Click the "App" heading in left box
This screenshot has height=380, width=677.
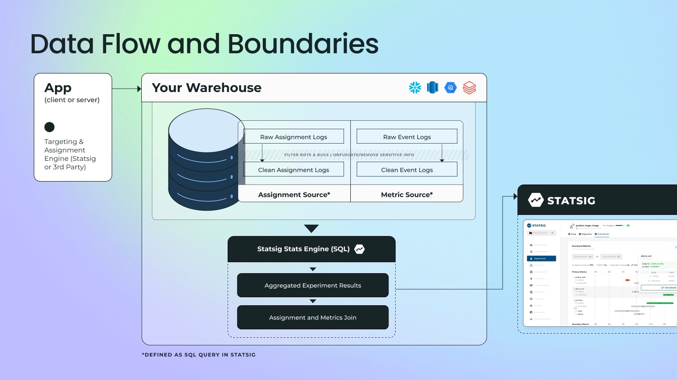pos(58,88)
